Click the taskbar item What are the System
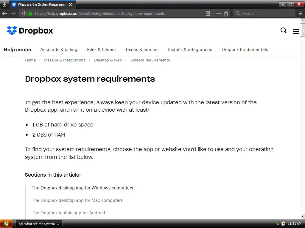The width and height of the screenshot is (305, 228). pyautogui.click(x=39, y=224)
